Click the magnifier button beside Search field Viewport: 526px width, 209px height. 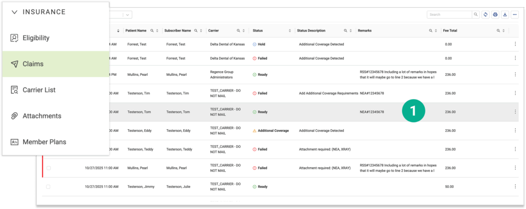tap(476, 15)
